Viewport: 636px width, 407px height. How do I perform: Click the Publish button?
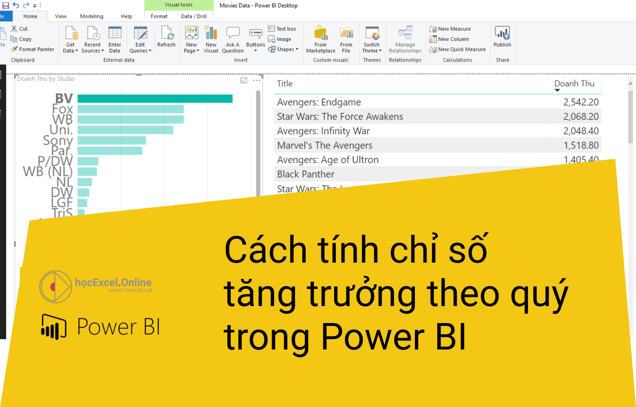(x=502, y=36)
